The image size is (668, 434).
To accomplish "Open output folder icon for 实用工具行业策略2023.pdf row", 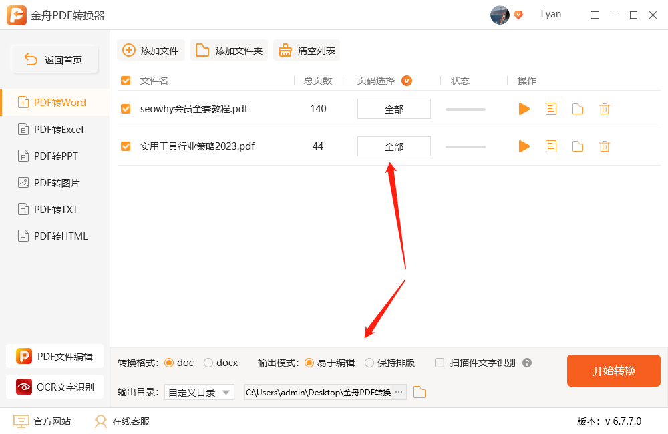I will 578,146.
